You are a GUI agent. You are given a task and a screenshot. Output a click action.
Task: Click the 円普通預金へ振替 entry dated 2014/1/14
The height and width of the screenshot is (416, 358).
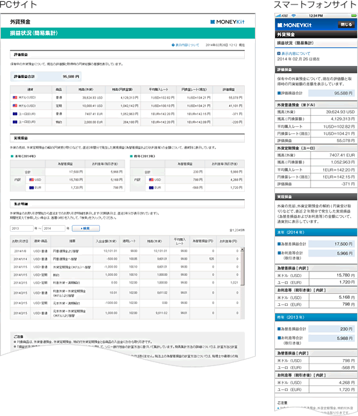click(65, 259)
